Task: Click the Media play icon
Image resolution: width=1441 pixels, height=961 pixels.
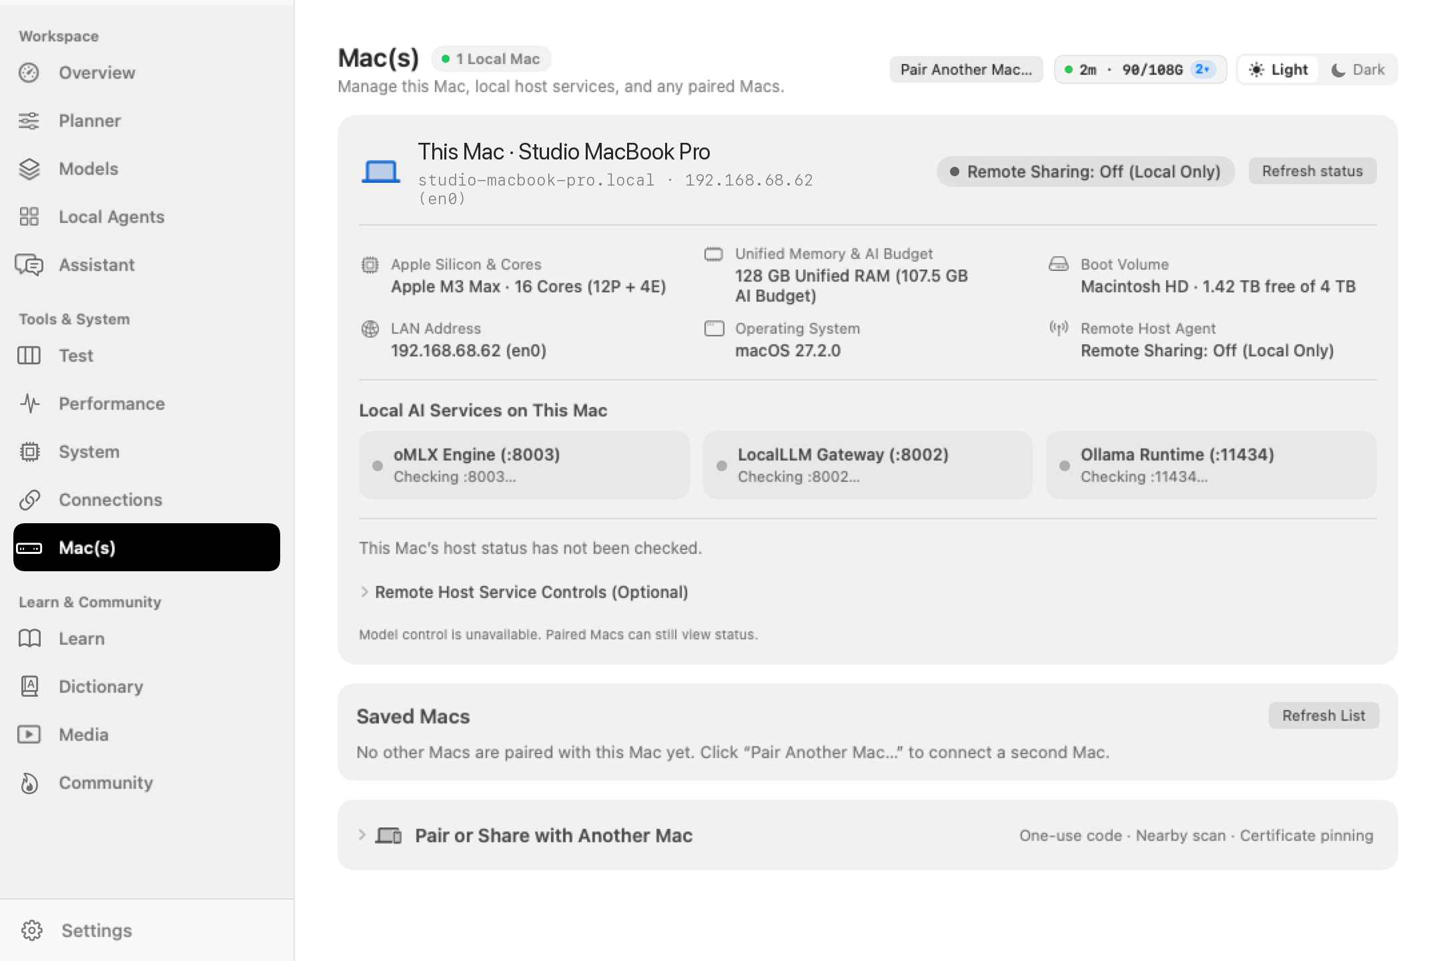Action: click(x=29, y=735)
